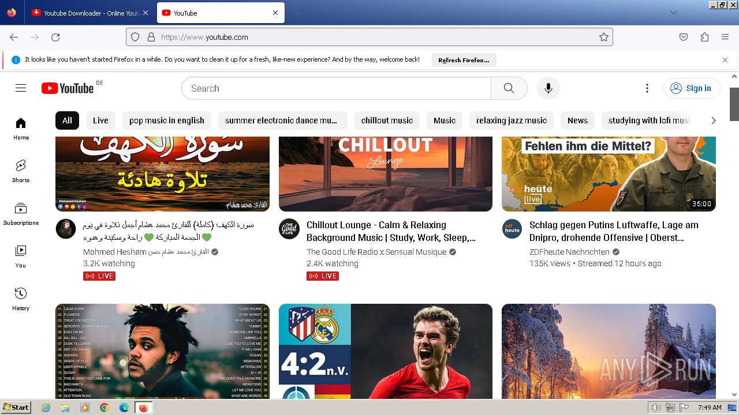
Task: Open Shorts in sidebar
Action: click(x=21, y=171)
